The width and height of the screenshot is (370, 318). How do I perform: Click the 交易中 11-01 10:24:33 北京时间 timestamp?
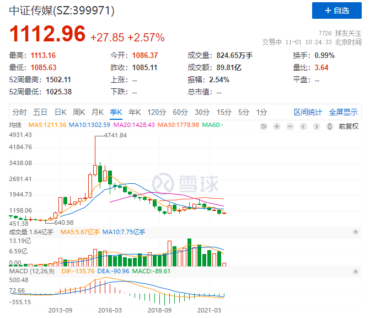pyautogui.click(x=312, y=42)
